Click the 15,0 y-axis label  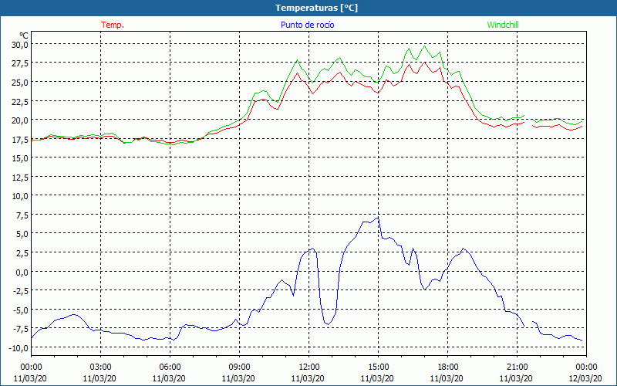20,158
